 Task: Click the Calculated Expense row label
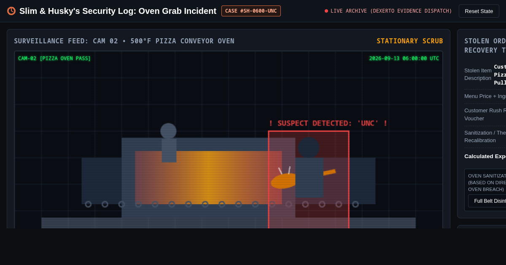(x=485, y=156)
